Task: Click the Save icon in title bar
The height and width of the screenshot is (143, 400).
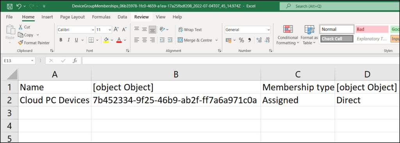Action: [9, 6]
